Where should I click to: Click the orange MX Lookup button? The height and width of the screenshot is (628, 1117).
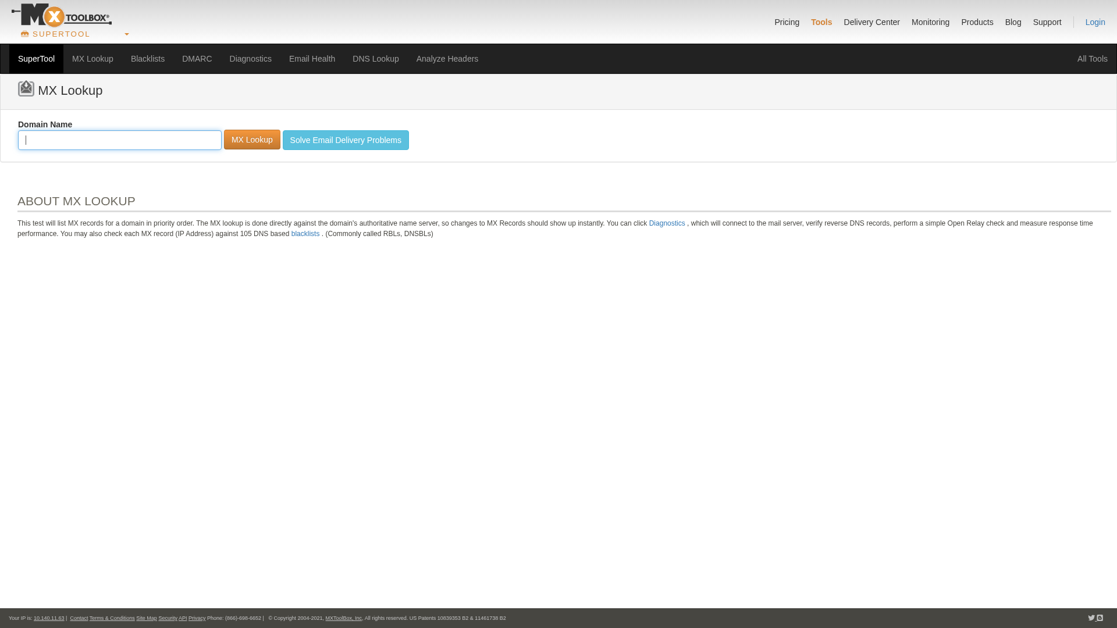tap(251, 140)
